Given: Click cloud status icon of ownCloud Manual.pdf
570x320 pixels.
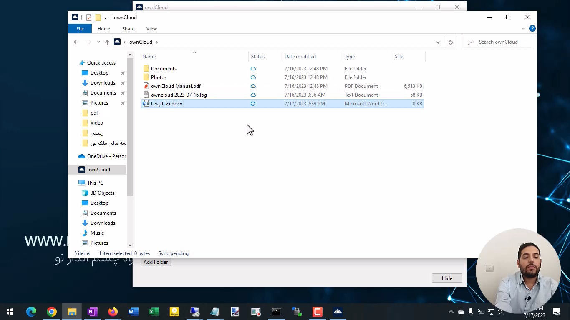Looking at the screenshot, I should click(x=253, y=86).
